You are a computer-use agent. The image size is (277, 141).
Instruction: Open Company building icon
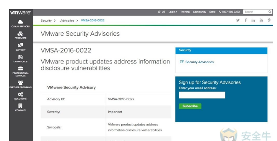coord(21,106)
